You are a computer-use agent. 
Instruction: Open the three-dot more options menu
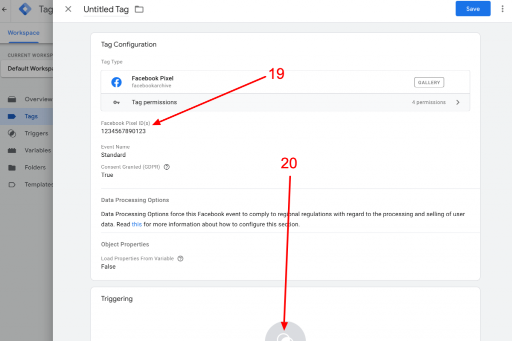pyautogui.click(x=502, y=9)
